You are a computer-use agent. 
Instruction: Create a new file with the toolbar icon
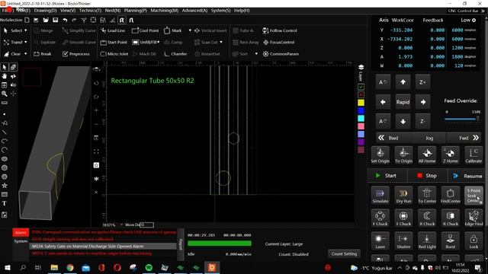click(x=27, y=21)
